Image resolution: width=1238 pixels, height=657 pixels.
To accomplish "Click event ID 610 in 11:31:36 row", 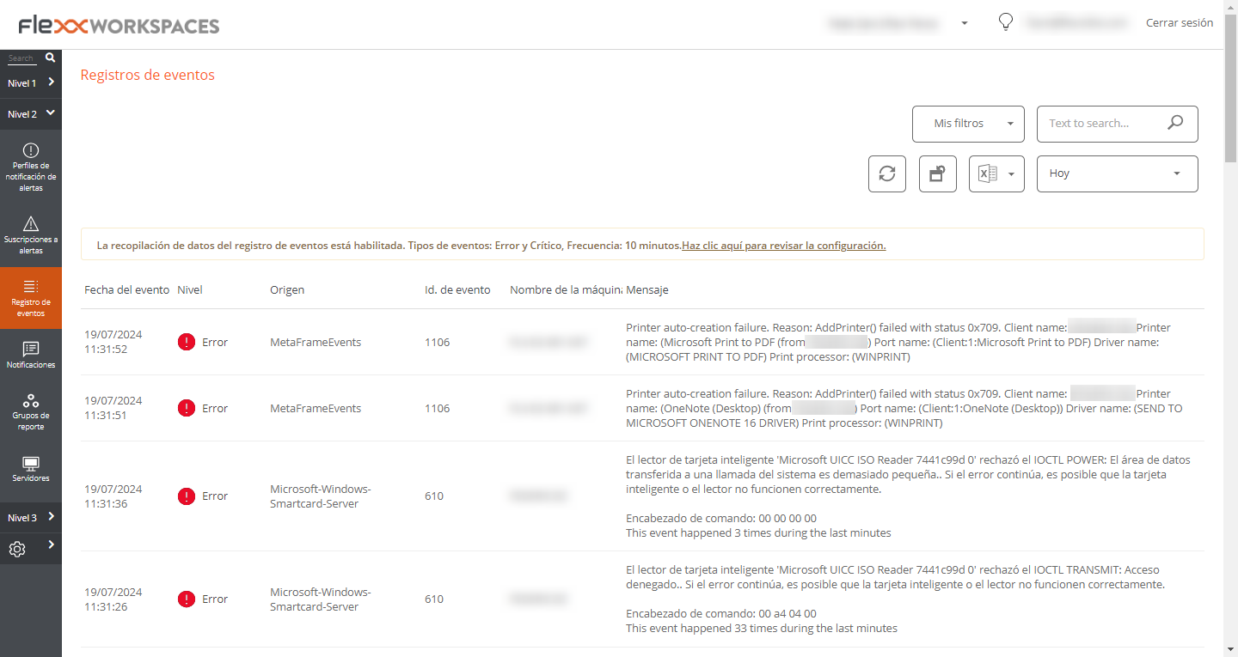I will pos(434,496).
